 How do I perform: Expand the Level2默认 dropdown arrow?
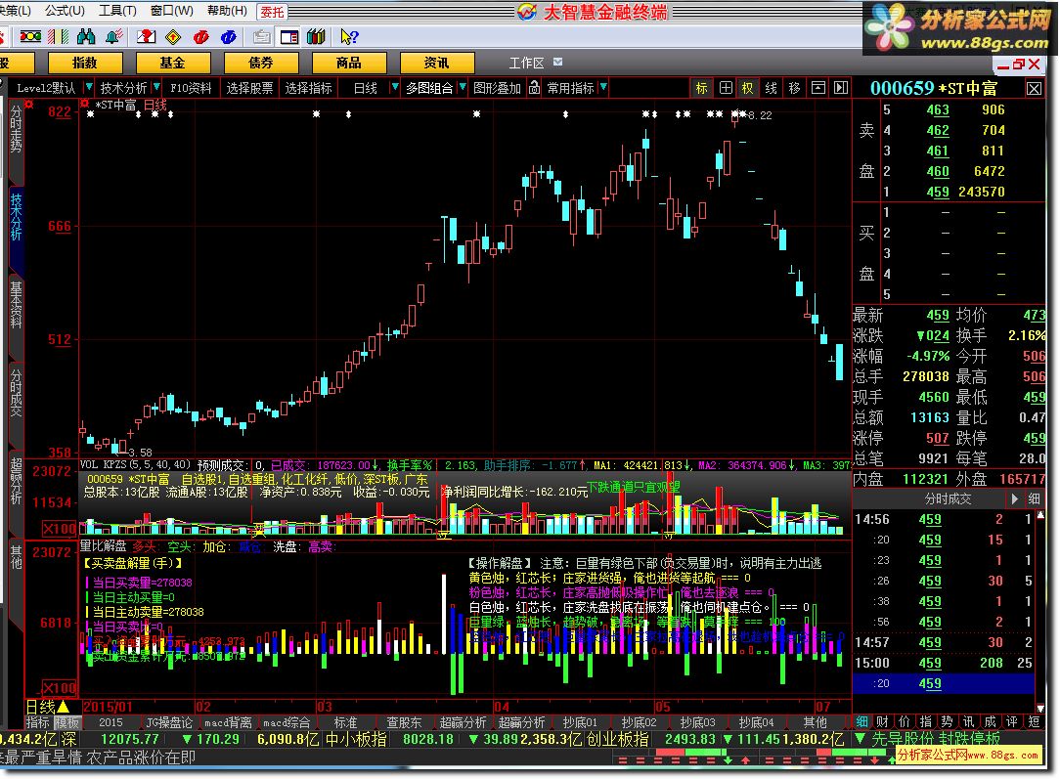(x=89, y=87)
